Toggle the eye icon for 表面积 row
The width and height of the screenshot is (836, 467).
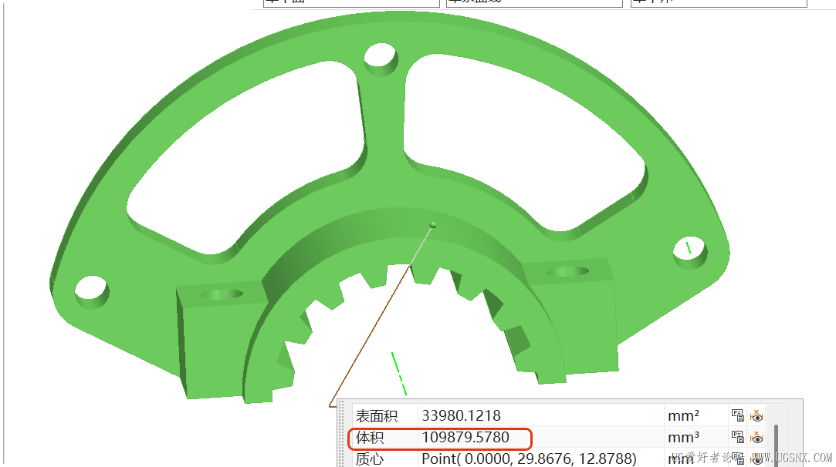pyautogui.click(x=756, y=415)
